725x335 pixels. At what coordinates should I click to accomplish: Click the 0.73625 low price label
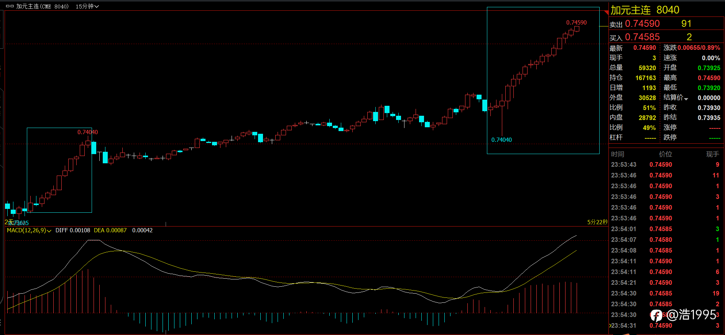(x=18, y=223)
